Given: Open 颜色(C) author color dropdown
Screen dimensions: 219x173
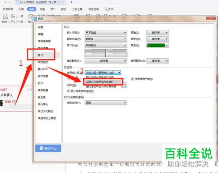Looking at the screenshot, I should 158,32.
